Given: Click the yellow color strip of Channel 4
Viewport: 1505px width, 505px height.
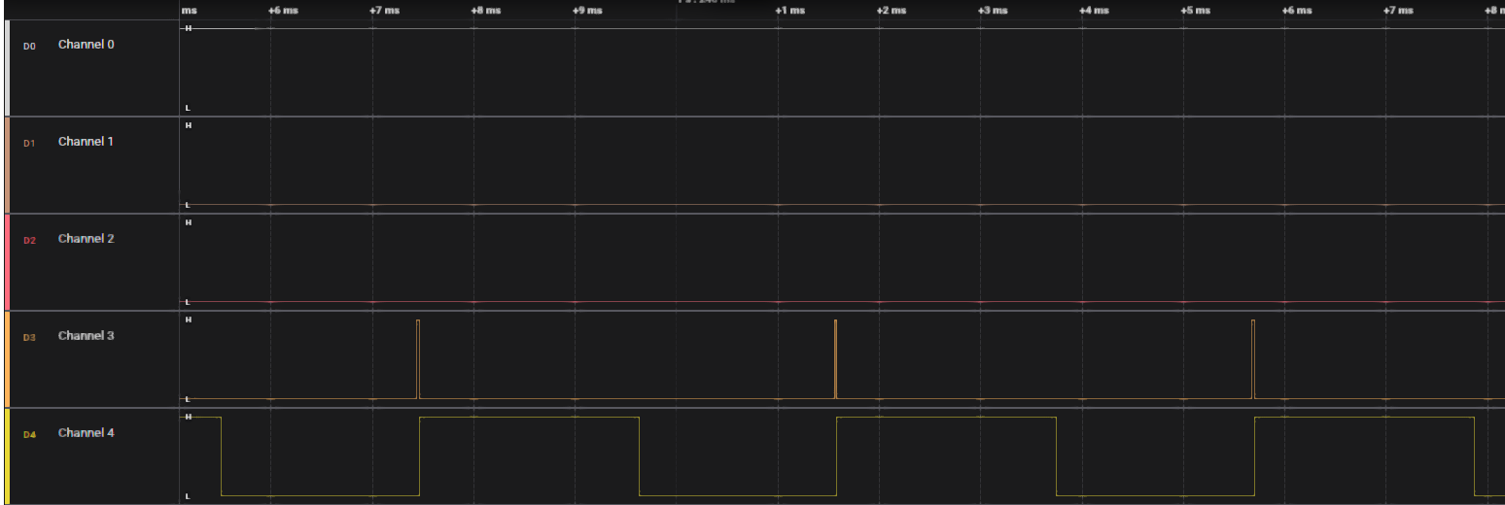Looking at the screenshot, I should 7,456.
